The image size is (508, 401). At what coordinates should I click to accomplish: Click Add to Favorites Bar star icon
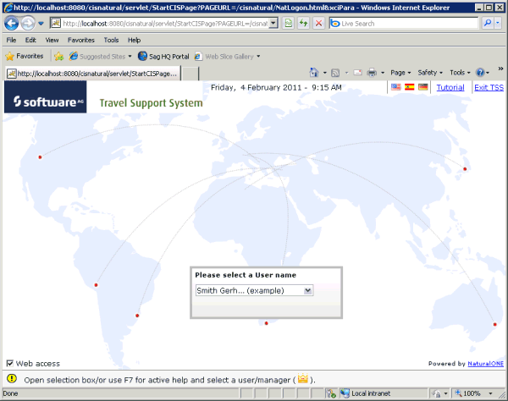tap(58, 57)
